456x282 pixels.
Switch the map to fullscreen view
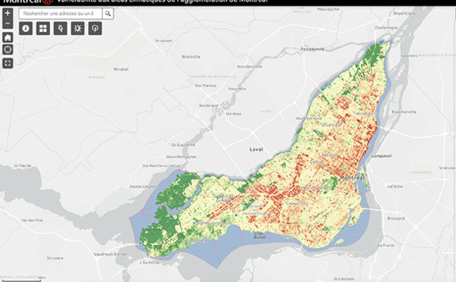pos(8,63)
